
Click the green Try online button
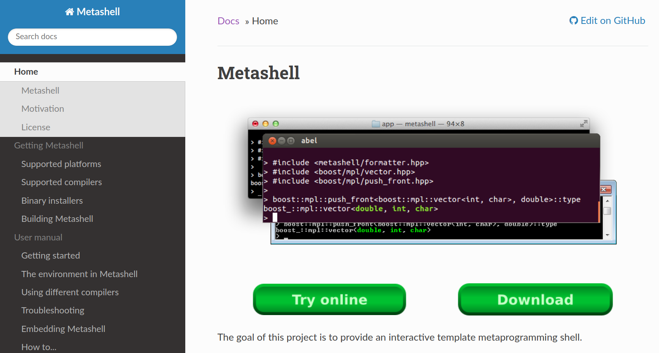pyautogui.click(x=329, y=299)
